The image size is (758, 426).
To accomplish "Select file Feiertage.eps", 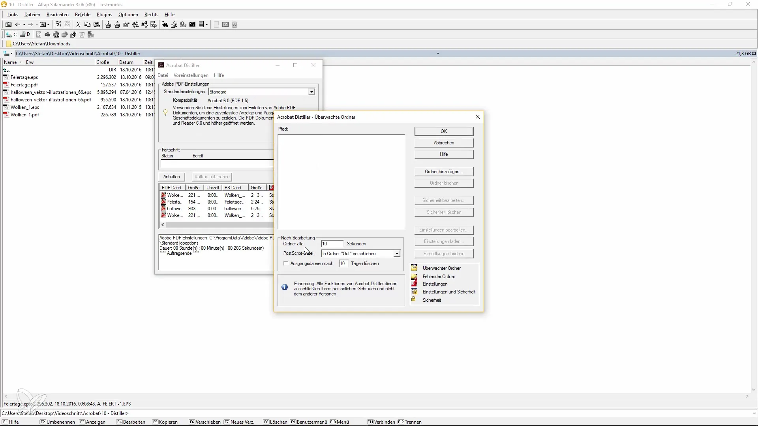I will 24,77.
